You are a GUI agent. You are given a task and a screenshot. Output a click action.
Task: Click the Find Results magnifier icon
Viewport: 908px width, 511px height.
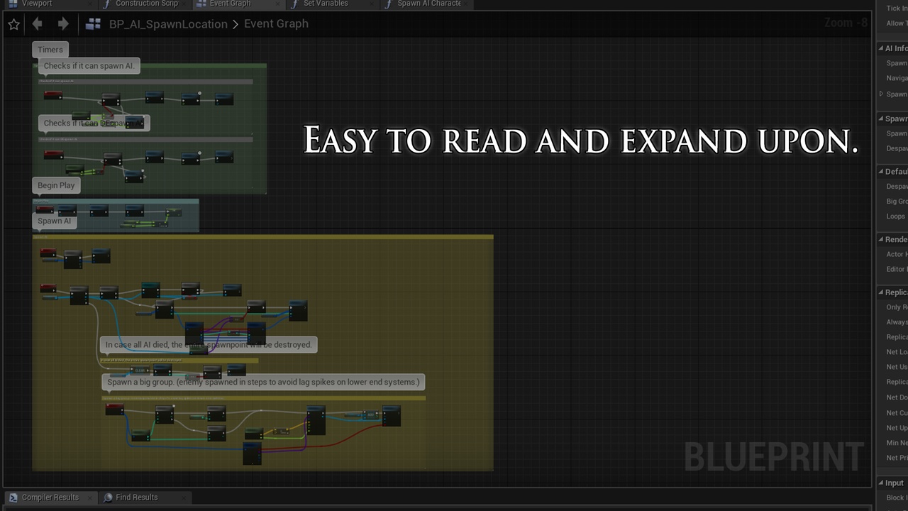point(108,498)
